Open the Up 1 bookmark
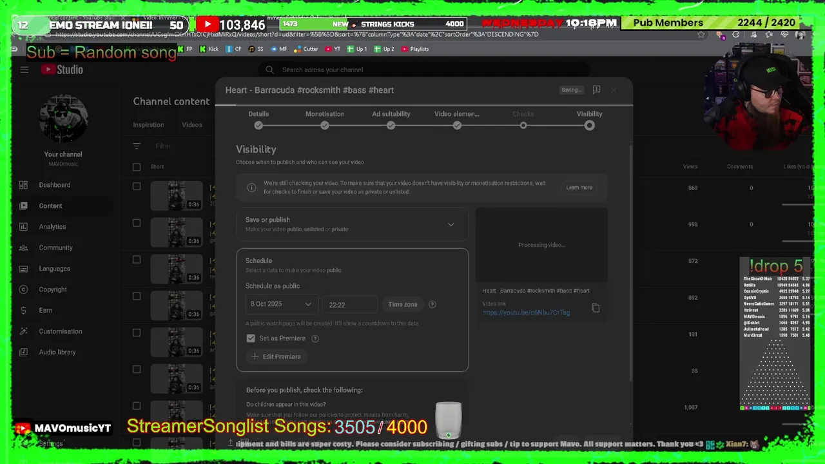 click(x=356, y=49)
